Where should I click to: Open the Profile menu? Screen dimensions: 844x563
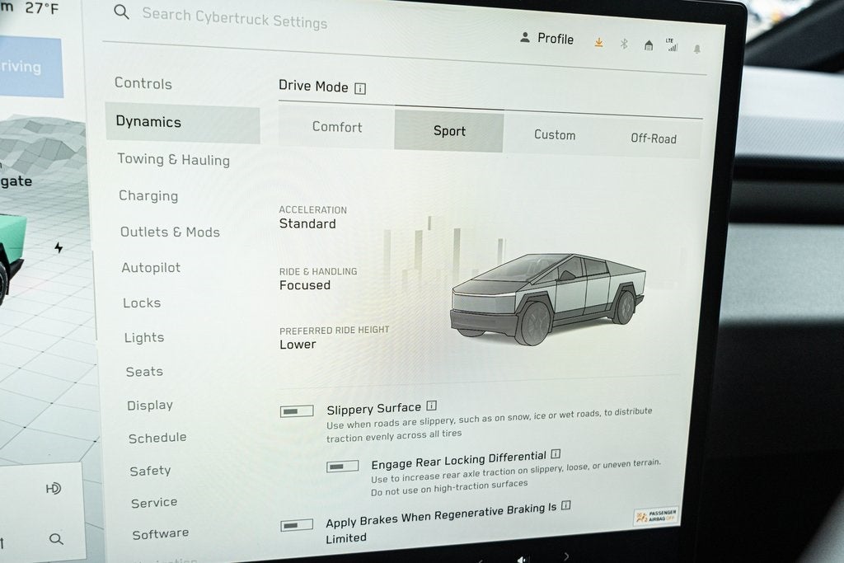tap(546, 38)
